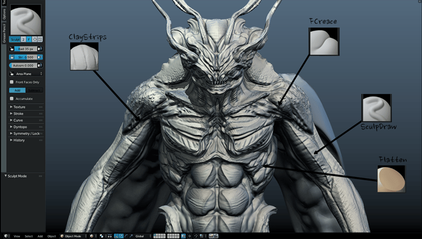Image resolution: width=422 pixels, height=239 pixels.
Task: Open the View menu
Action: point(16,236)
